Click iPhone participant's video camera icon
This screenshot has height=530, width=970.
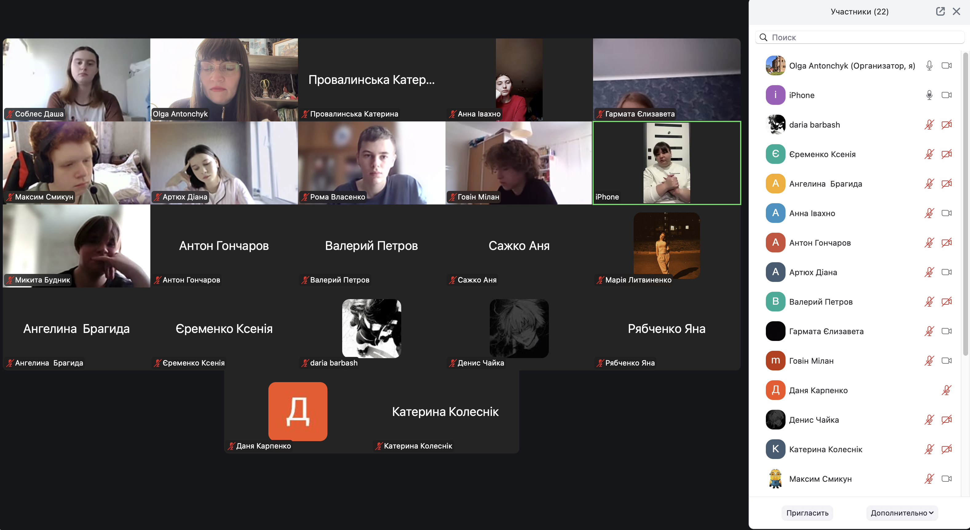(x=946, y=95)
